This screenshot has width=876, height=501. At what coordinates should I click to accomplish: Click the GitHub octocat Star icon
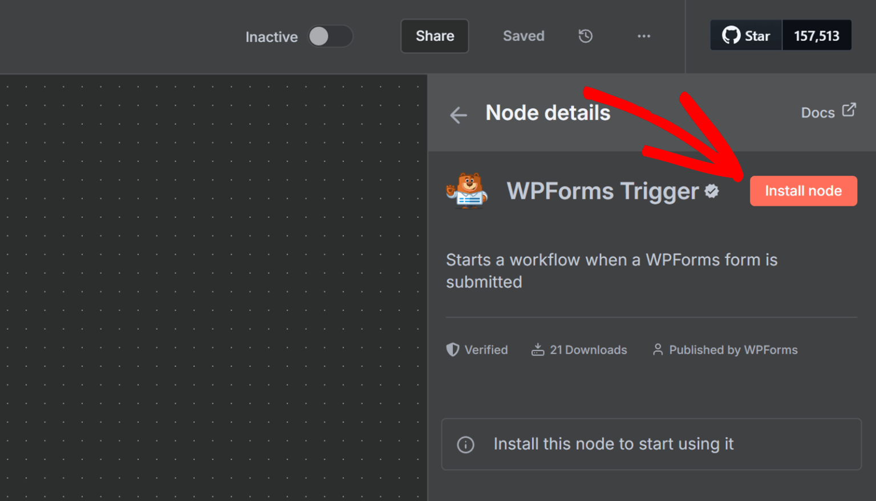tap(731, 35)
